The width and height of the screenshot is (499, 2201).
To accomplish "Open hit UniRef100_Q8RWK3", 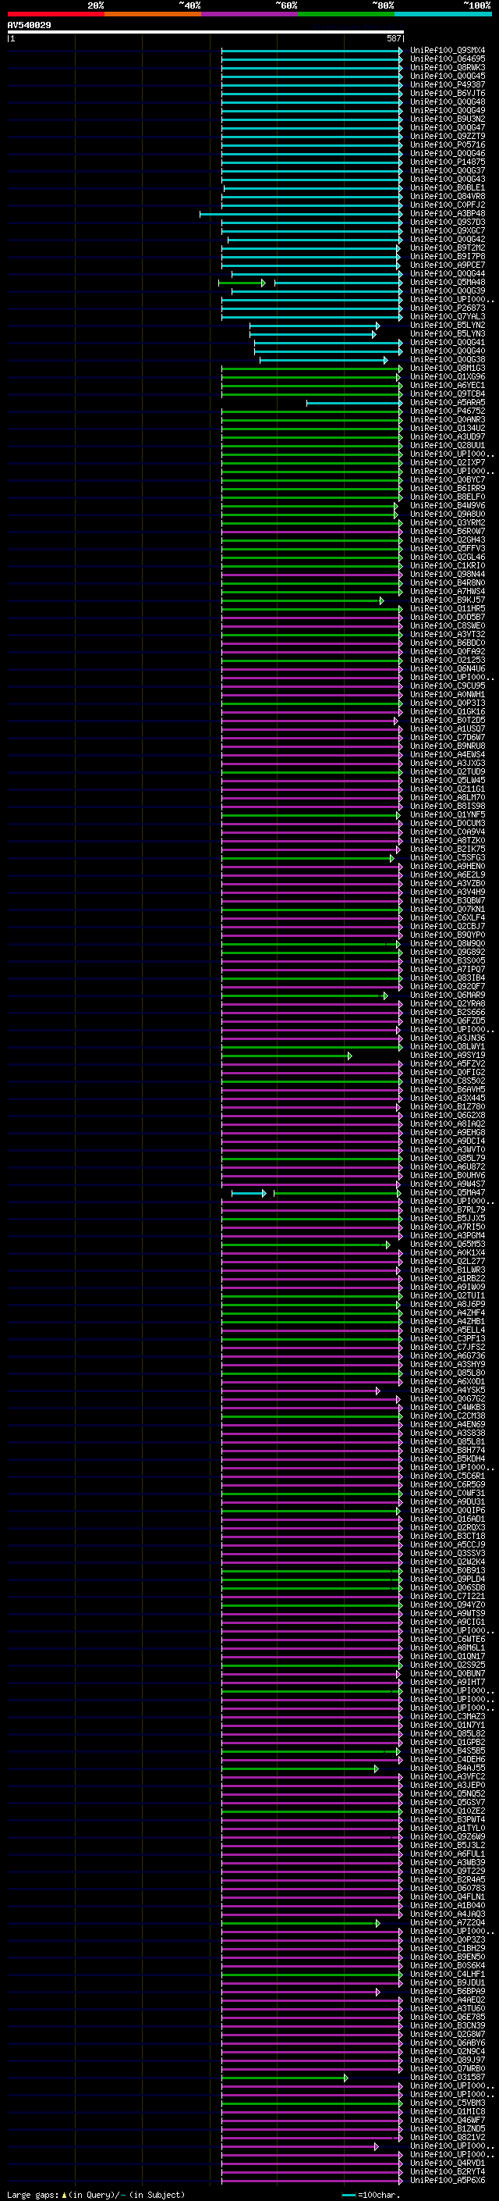I will coord(448,67).
